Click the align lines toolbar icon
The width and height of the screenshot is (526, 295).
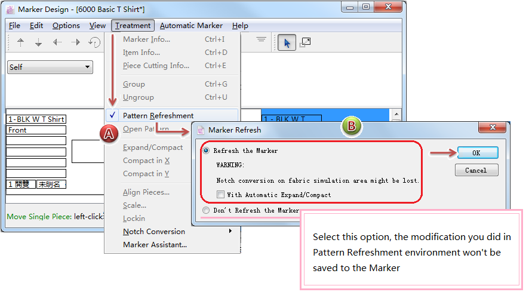(261, 39)
